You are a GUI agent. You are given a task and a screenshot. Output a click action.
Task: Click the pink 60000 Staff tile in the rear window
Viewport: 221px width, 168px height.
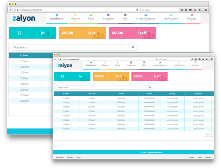tap(132, 33)
